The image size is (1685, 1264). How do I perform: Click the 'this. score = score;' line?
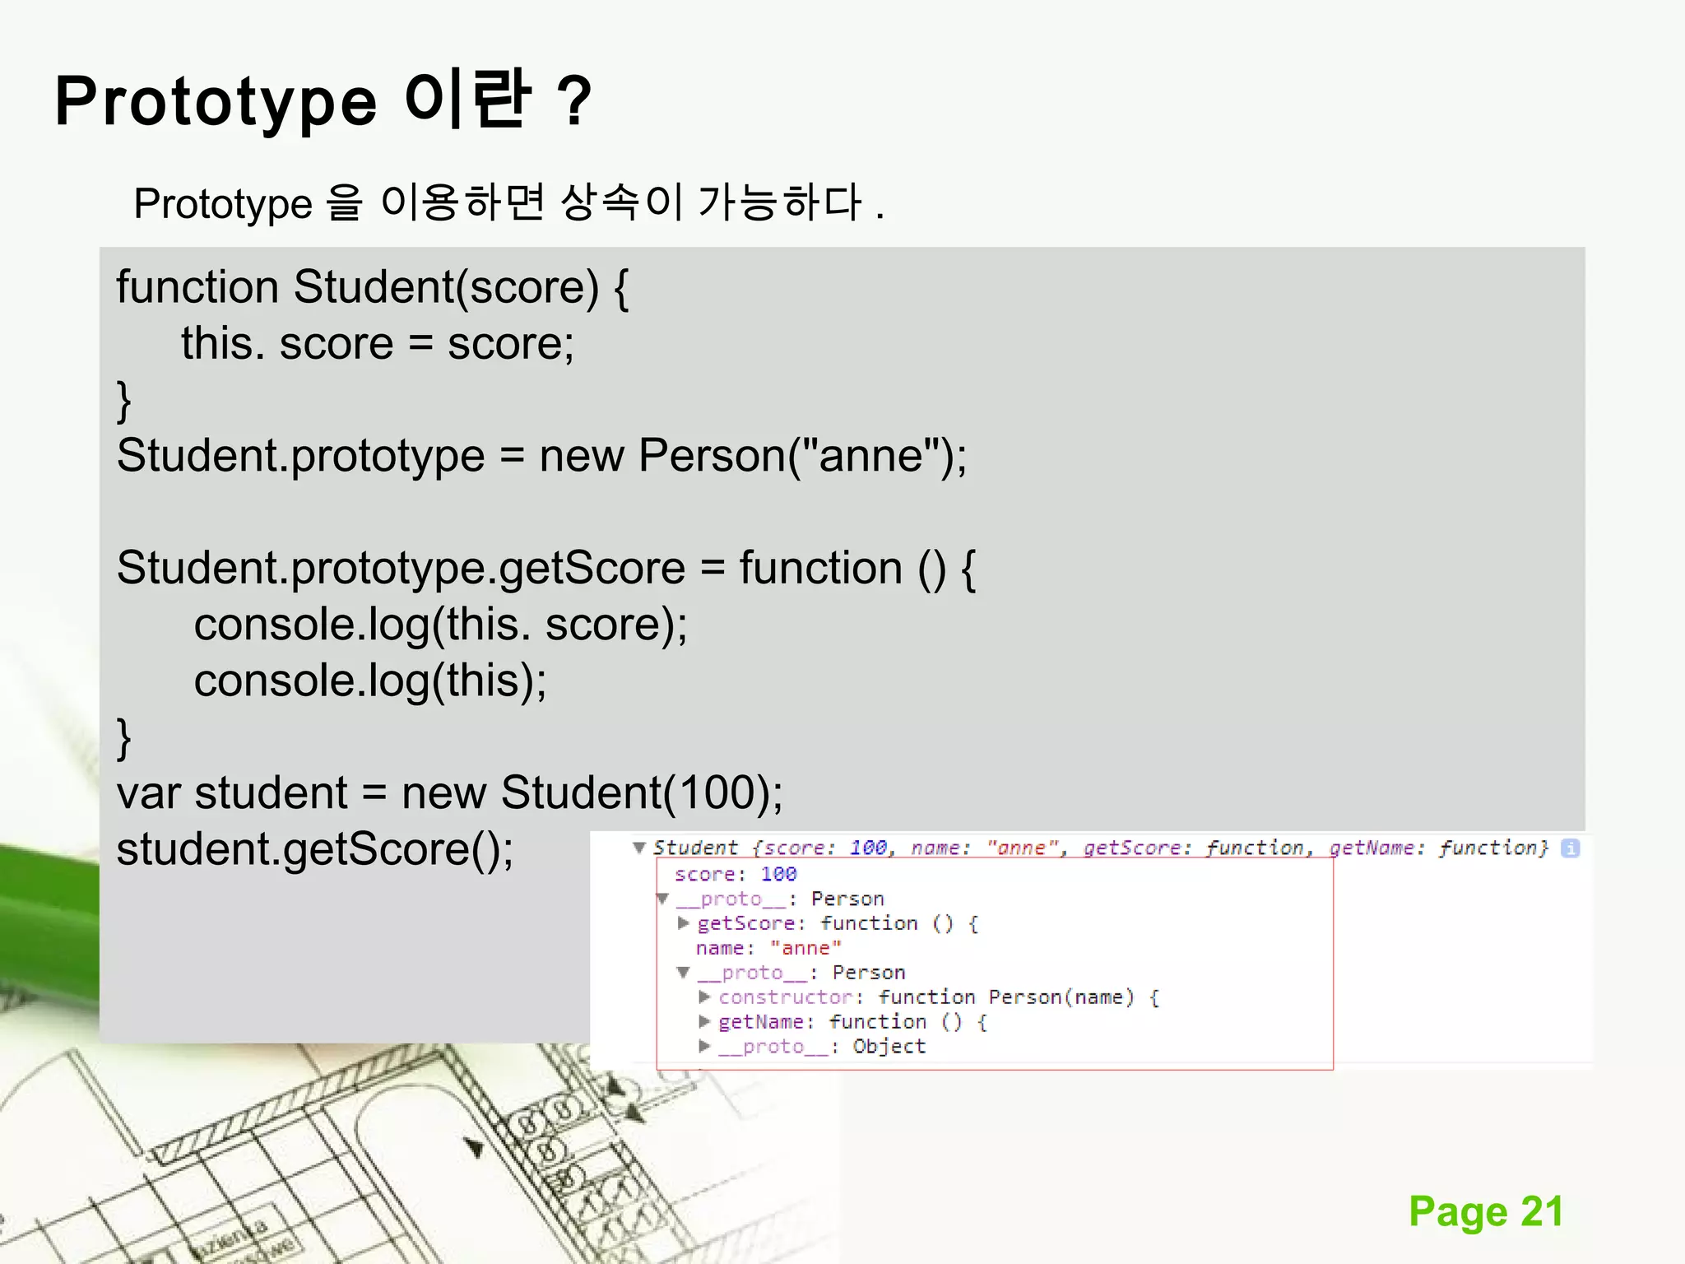(378, 344)
